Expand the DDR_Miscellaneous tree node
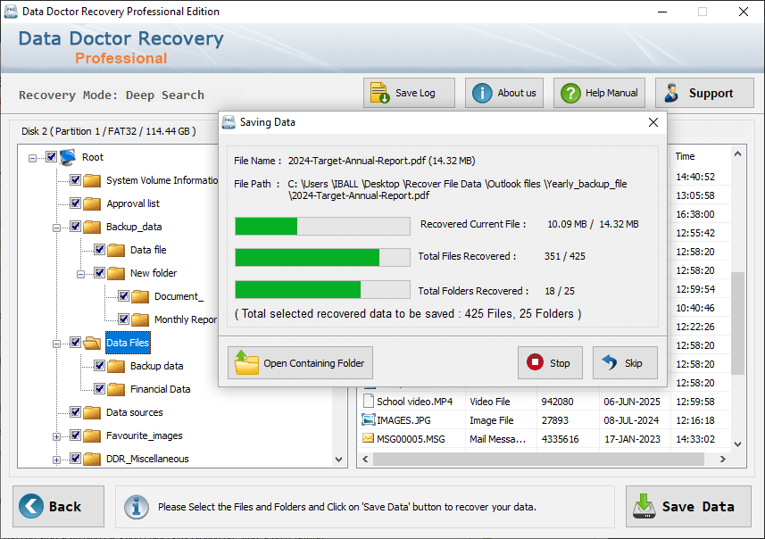Image resolution: width=765 pixels, height=539 pixels. click(56, 460)
